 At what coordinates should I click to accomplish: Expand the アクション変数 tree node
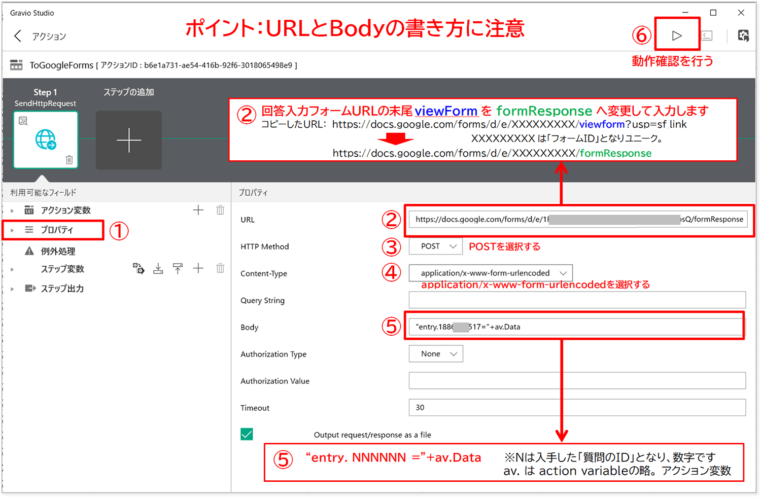pyautogui.click(x=12, y=210)
